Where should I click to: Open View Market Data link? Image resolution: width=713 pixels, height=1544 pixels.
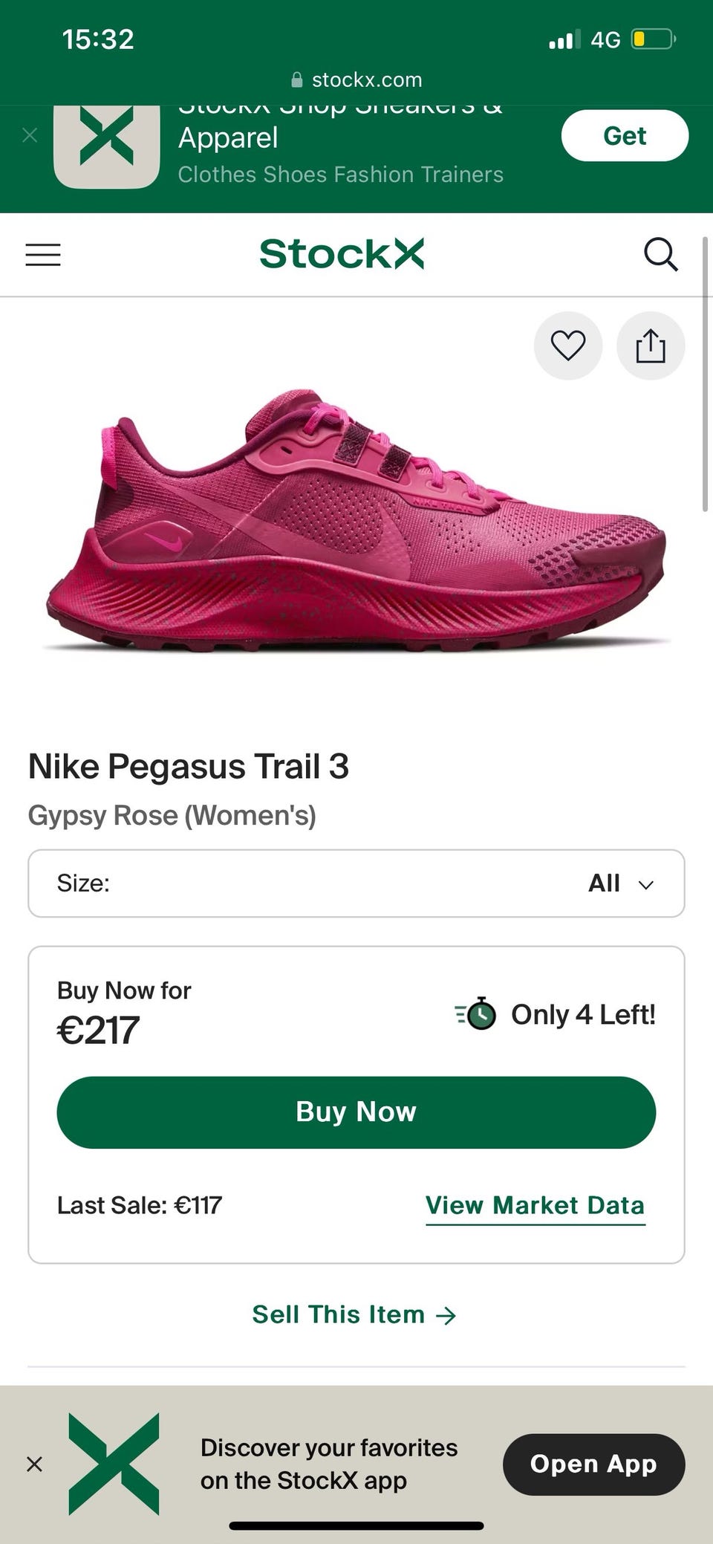[x=535, y=1205]
